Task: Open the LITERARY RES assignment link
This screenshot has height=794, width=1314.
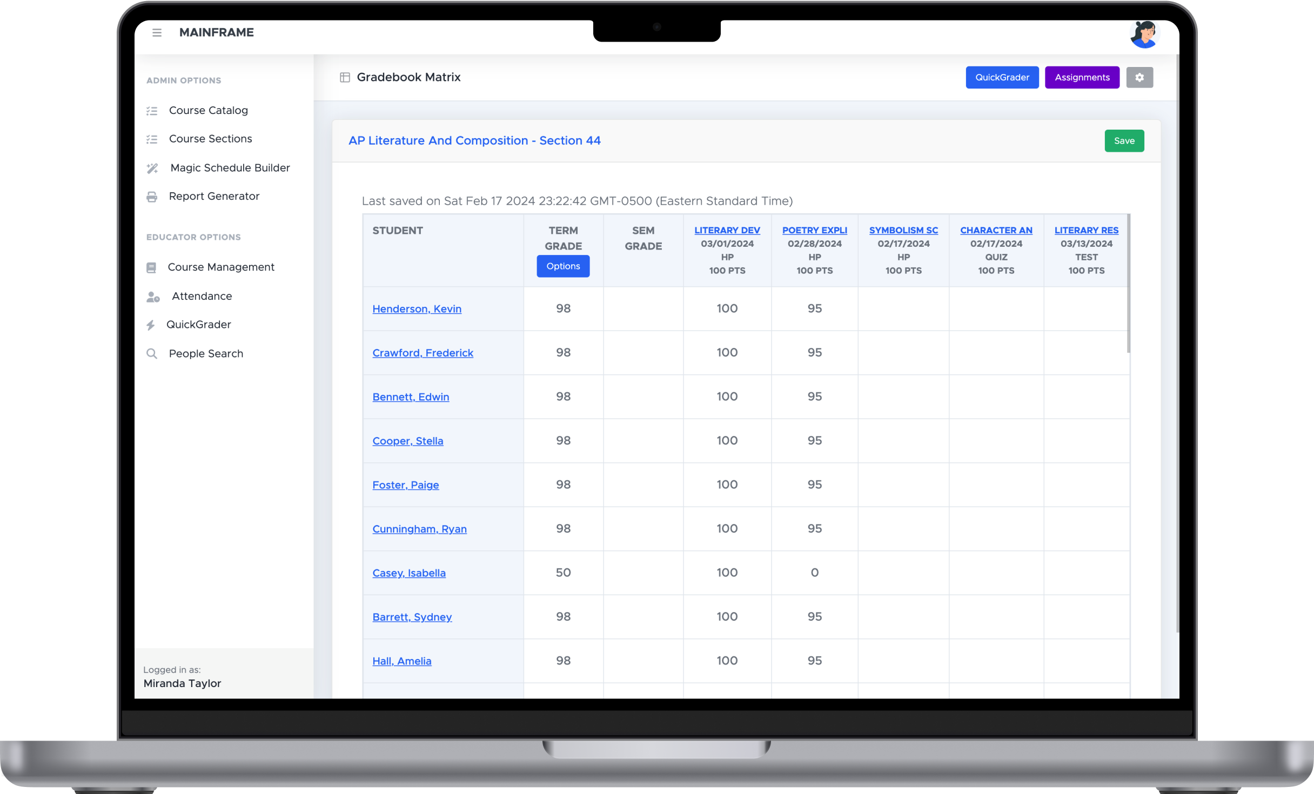Action: [x=1086, y=230]
